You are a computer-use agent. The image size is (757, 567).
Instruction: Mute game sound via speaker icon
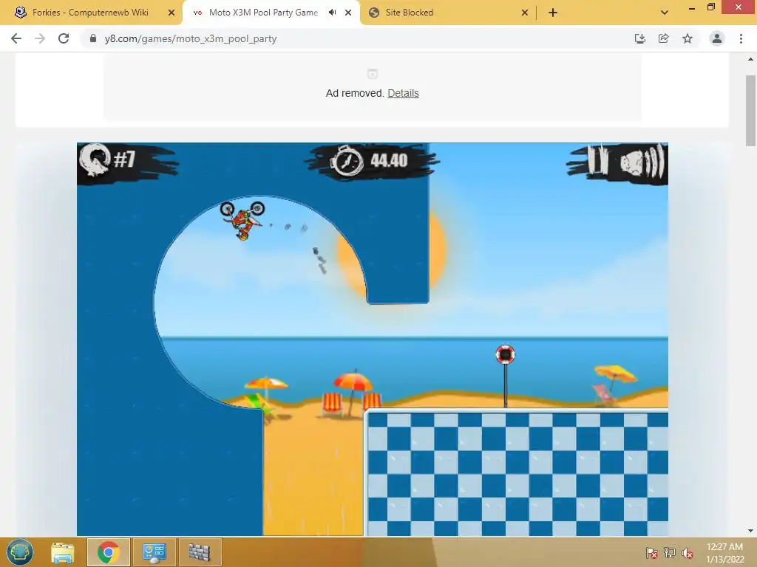(x=642, y=161)
